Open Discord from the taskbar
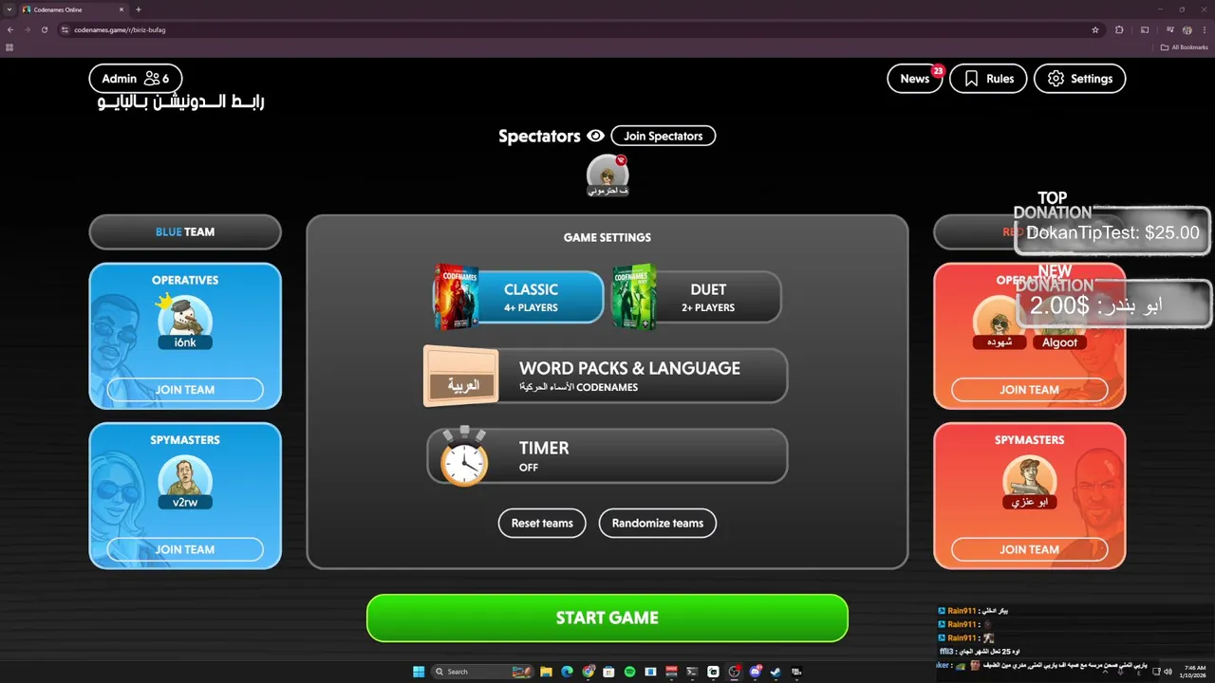 [x=755, y=672]
